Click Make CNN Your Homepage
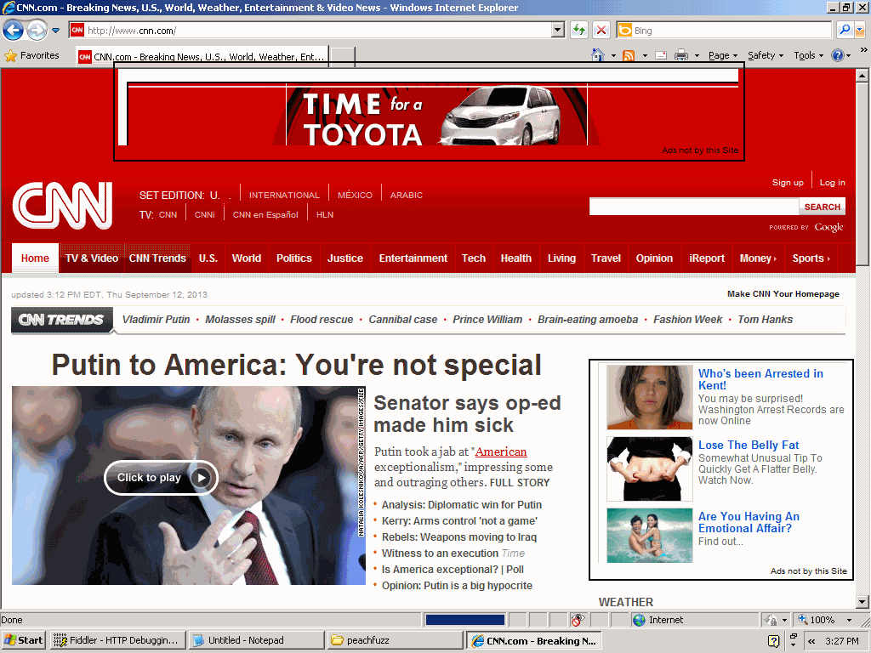This screenshot has width=871, height=653. coord(783,293)
